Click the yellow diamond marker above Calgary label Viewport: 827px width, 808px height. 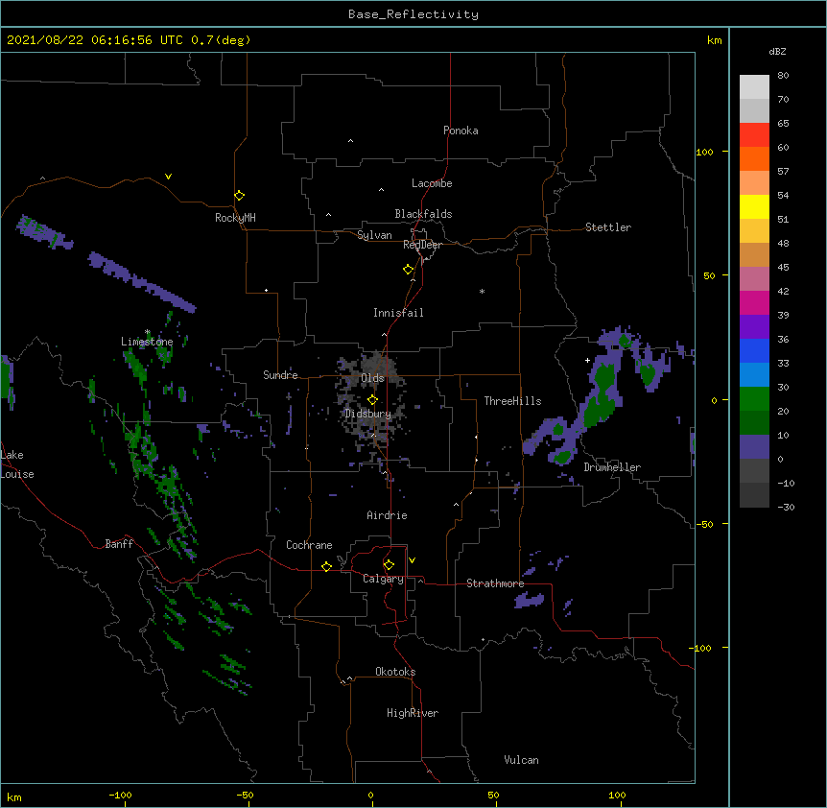click(389, 565)
